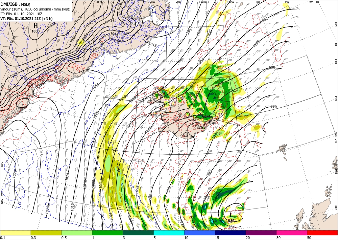Click the dark green 3–5 legend swatch
This screenshot has height=240, width=338.
(138, 233)
